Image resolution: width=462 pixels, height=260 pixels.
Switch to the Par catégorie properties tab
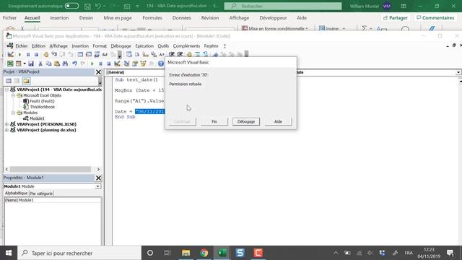[42, 194]
